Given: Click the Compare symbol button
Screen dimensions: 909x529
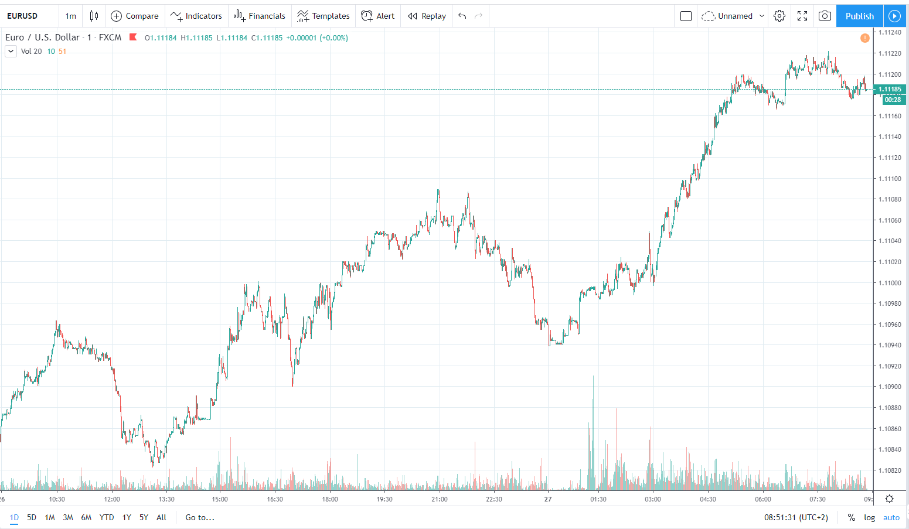Looking at the screenshot, I should point(135,16).
